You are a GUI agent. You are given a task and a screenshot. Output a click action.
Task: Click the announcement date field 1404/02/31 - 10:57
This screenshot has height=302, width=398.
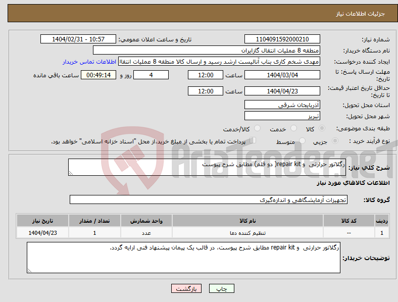pos(78,39)
